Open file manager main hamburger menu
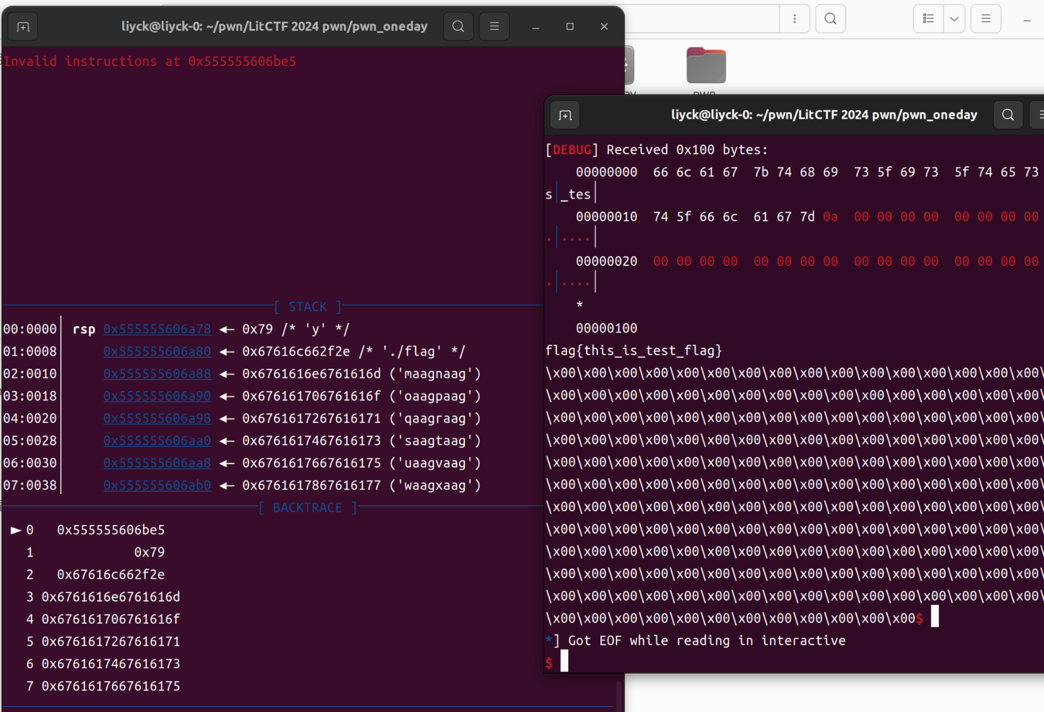 coord(985,19)
